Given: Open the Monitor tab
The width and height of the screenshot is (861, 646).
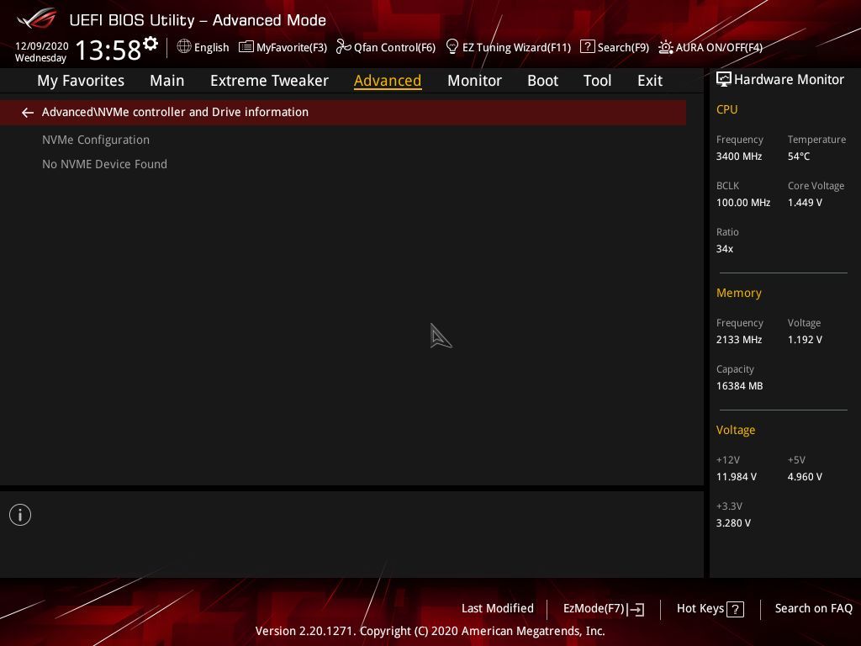Looking at the screenshot, I should point(474,81).
